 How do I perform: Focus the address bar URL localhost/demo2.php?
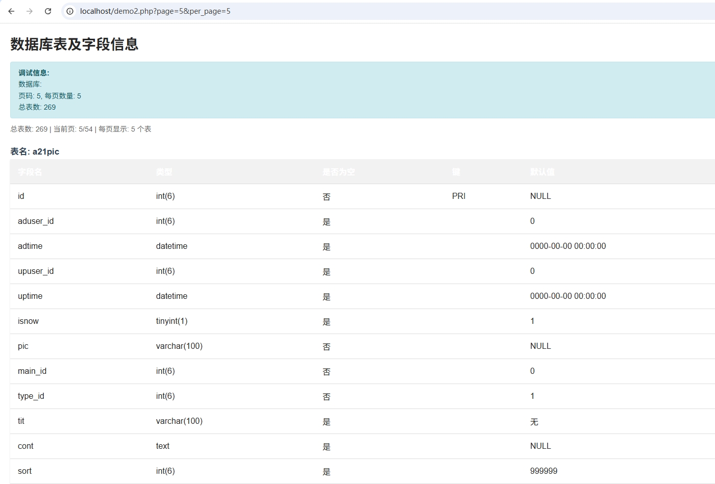pyautogui.click(x=155, y=11)
